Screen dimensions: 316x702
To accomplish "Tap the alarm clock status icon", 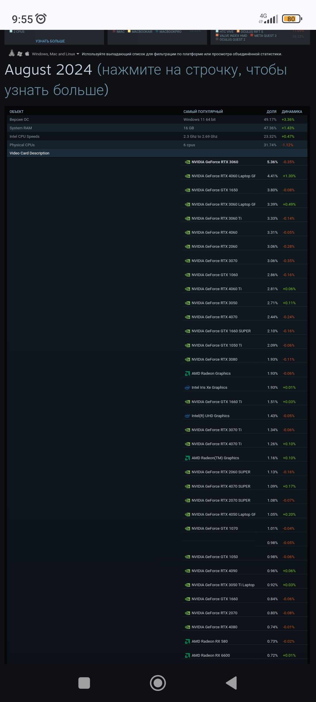I will click(41, 19).
